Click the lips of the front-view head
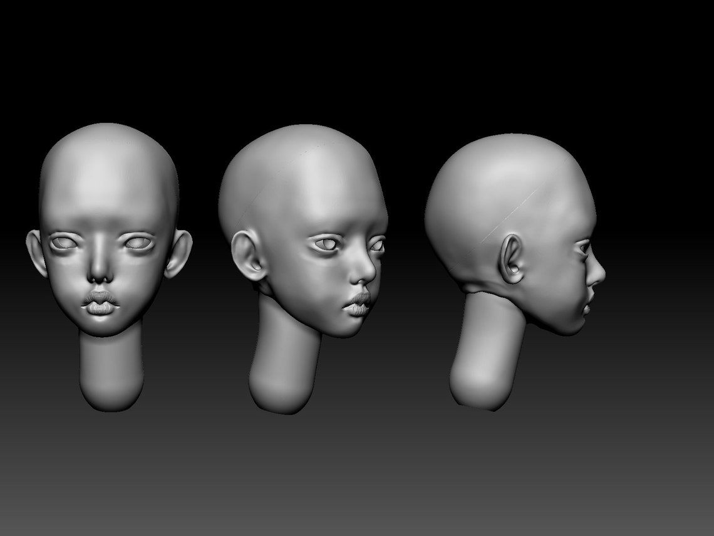The image size is (714, 536). click(x=101, y=303)
